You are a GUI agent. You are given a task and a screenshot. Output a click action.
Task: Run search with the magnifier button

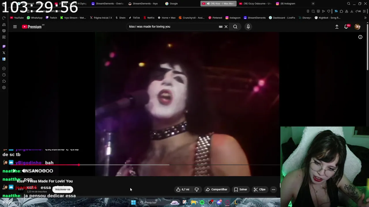(x=235, y=27)
